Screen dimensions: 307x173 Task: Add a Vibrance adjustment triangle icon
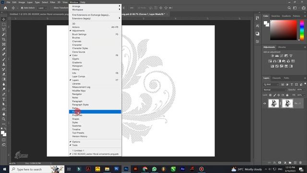tap(291, 56)
